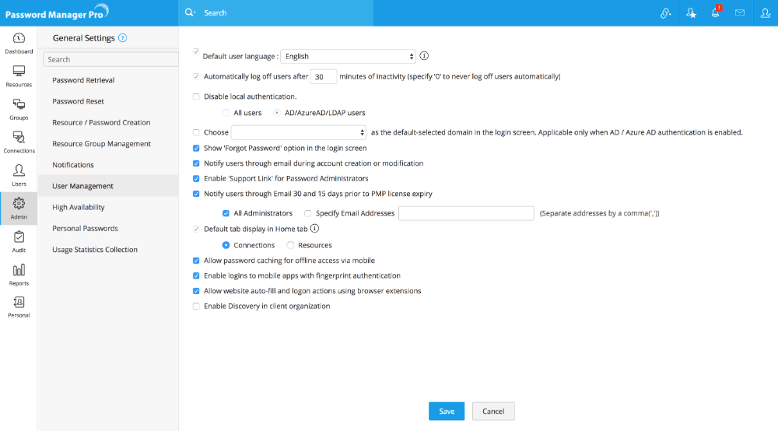Click the favorites user-star icon

point(691,13)
